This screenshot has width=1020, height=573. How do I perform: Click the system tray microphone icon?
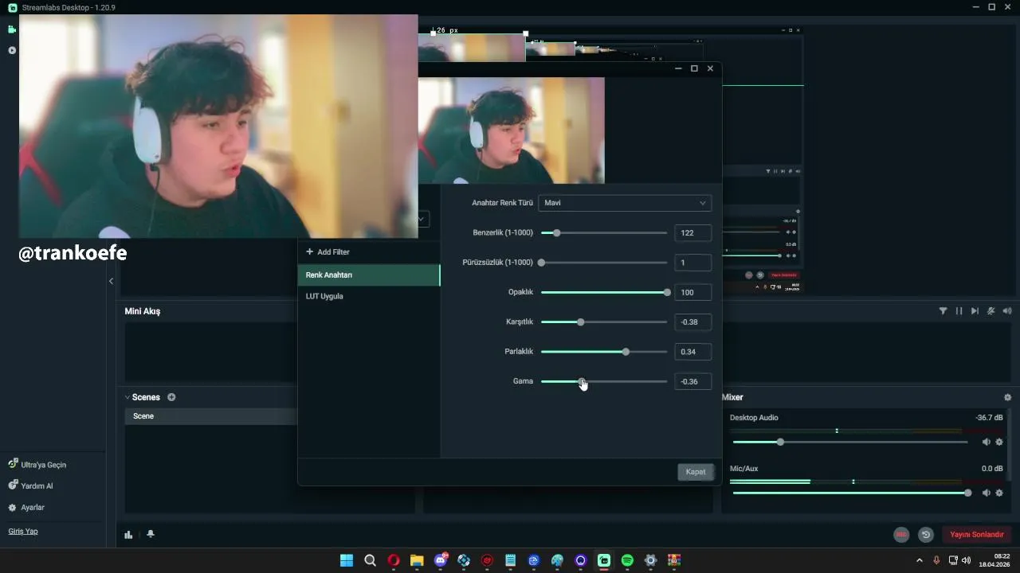pos(936,560)
